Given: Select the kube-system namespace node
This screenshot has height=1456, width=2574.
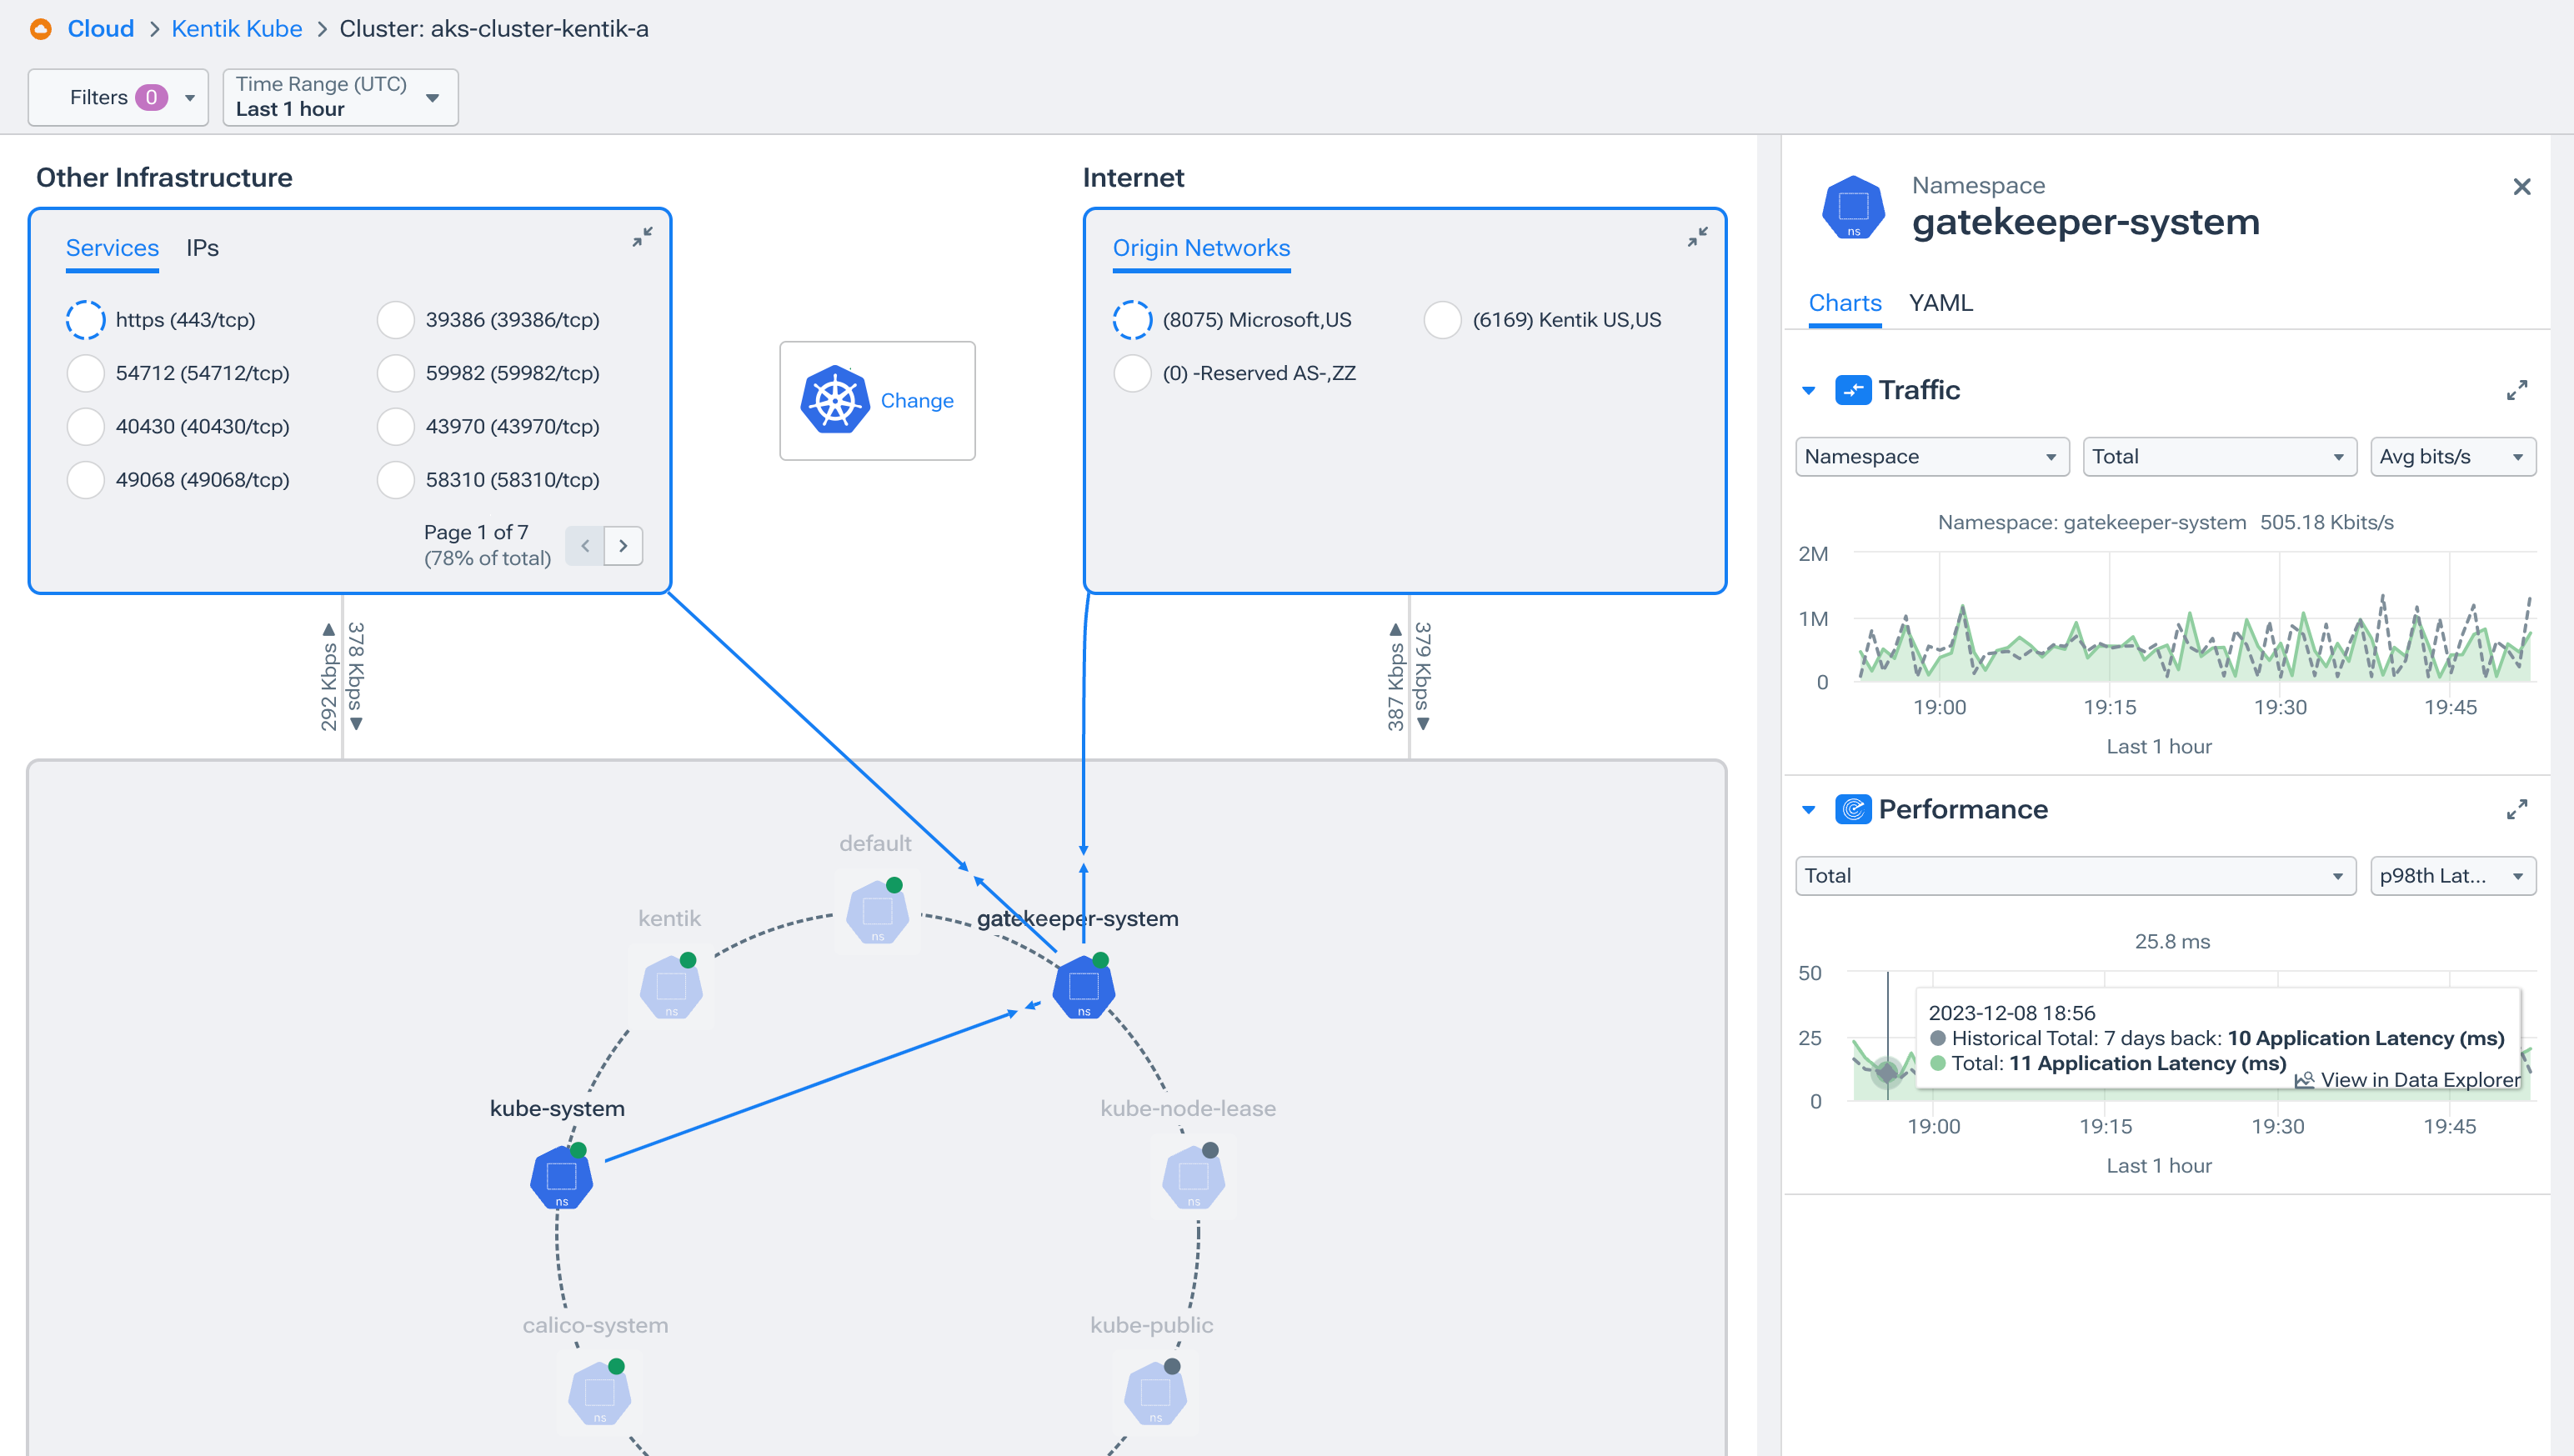Looking at the screenshot, I should click(x=560, y=1178).
